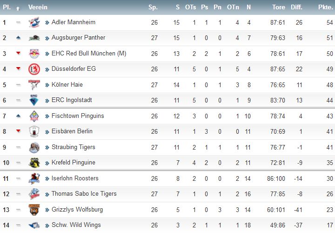The image size is (335, 233).
Task: Sort the table by Tore column
Action: pyautogui.click(x=279, y=7)
